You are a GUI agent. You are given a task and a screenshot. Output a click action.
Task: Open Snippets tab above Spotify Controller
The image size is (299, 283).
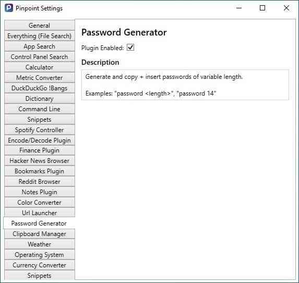[x=40, y=120]
